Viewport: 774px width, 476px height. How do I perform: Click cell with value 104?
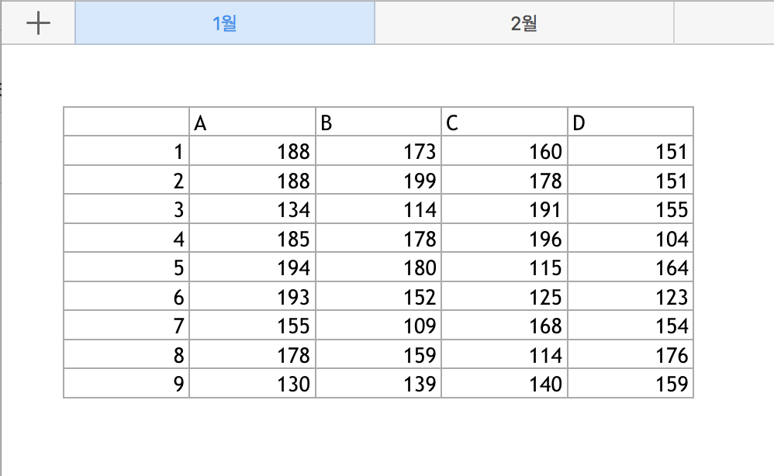(x=631, y=238)
